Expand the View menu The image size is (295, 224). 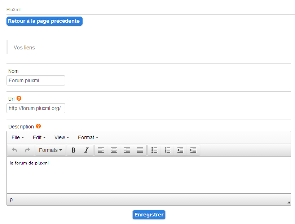click(x=62, y=137)
